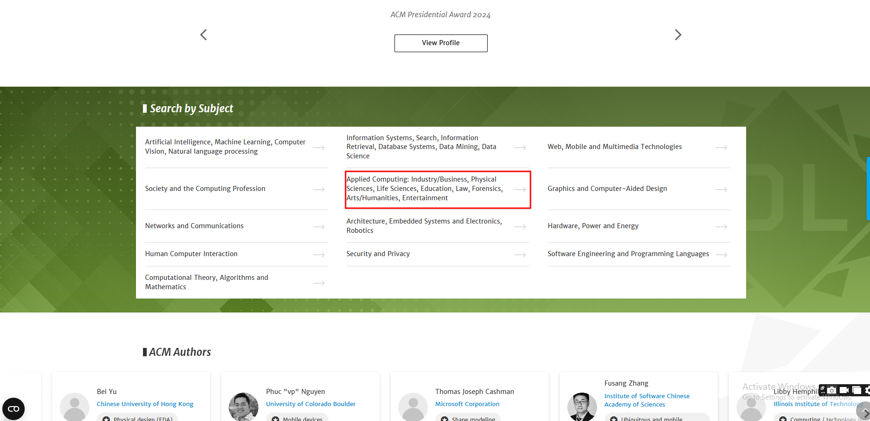Viewport: 870px width, 421px height.
Task: Click arrow beside Web, Mobile and Multimedia Technologies
Action: coord(721,148)
